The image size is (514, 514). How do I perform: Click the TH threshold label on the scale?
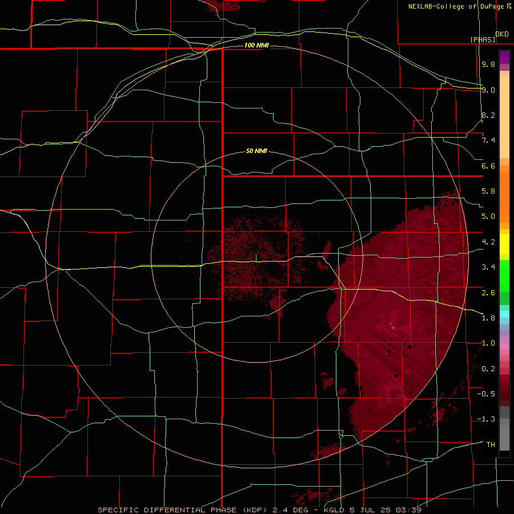(491, 445)
